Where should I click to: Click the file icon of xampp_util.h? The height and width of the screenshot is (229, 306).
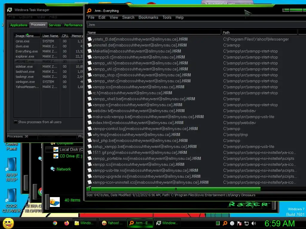pos(90,63)
